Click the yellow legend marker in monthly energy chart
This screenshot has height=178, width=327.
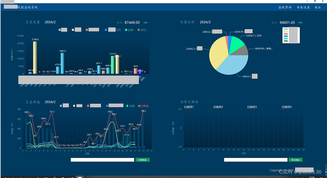73,30
